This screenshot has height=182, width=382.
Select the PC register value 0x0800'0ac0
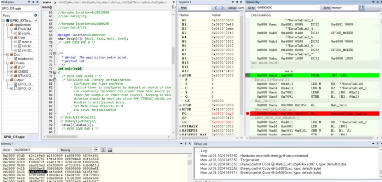coord(222,114)
